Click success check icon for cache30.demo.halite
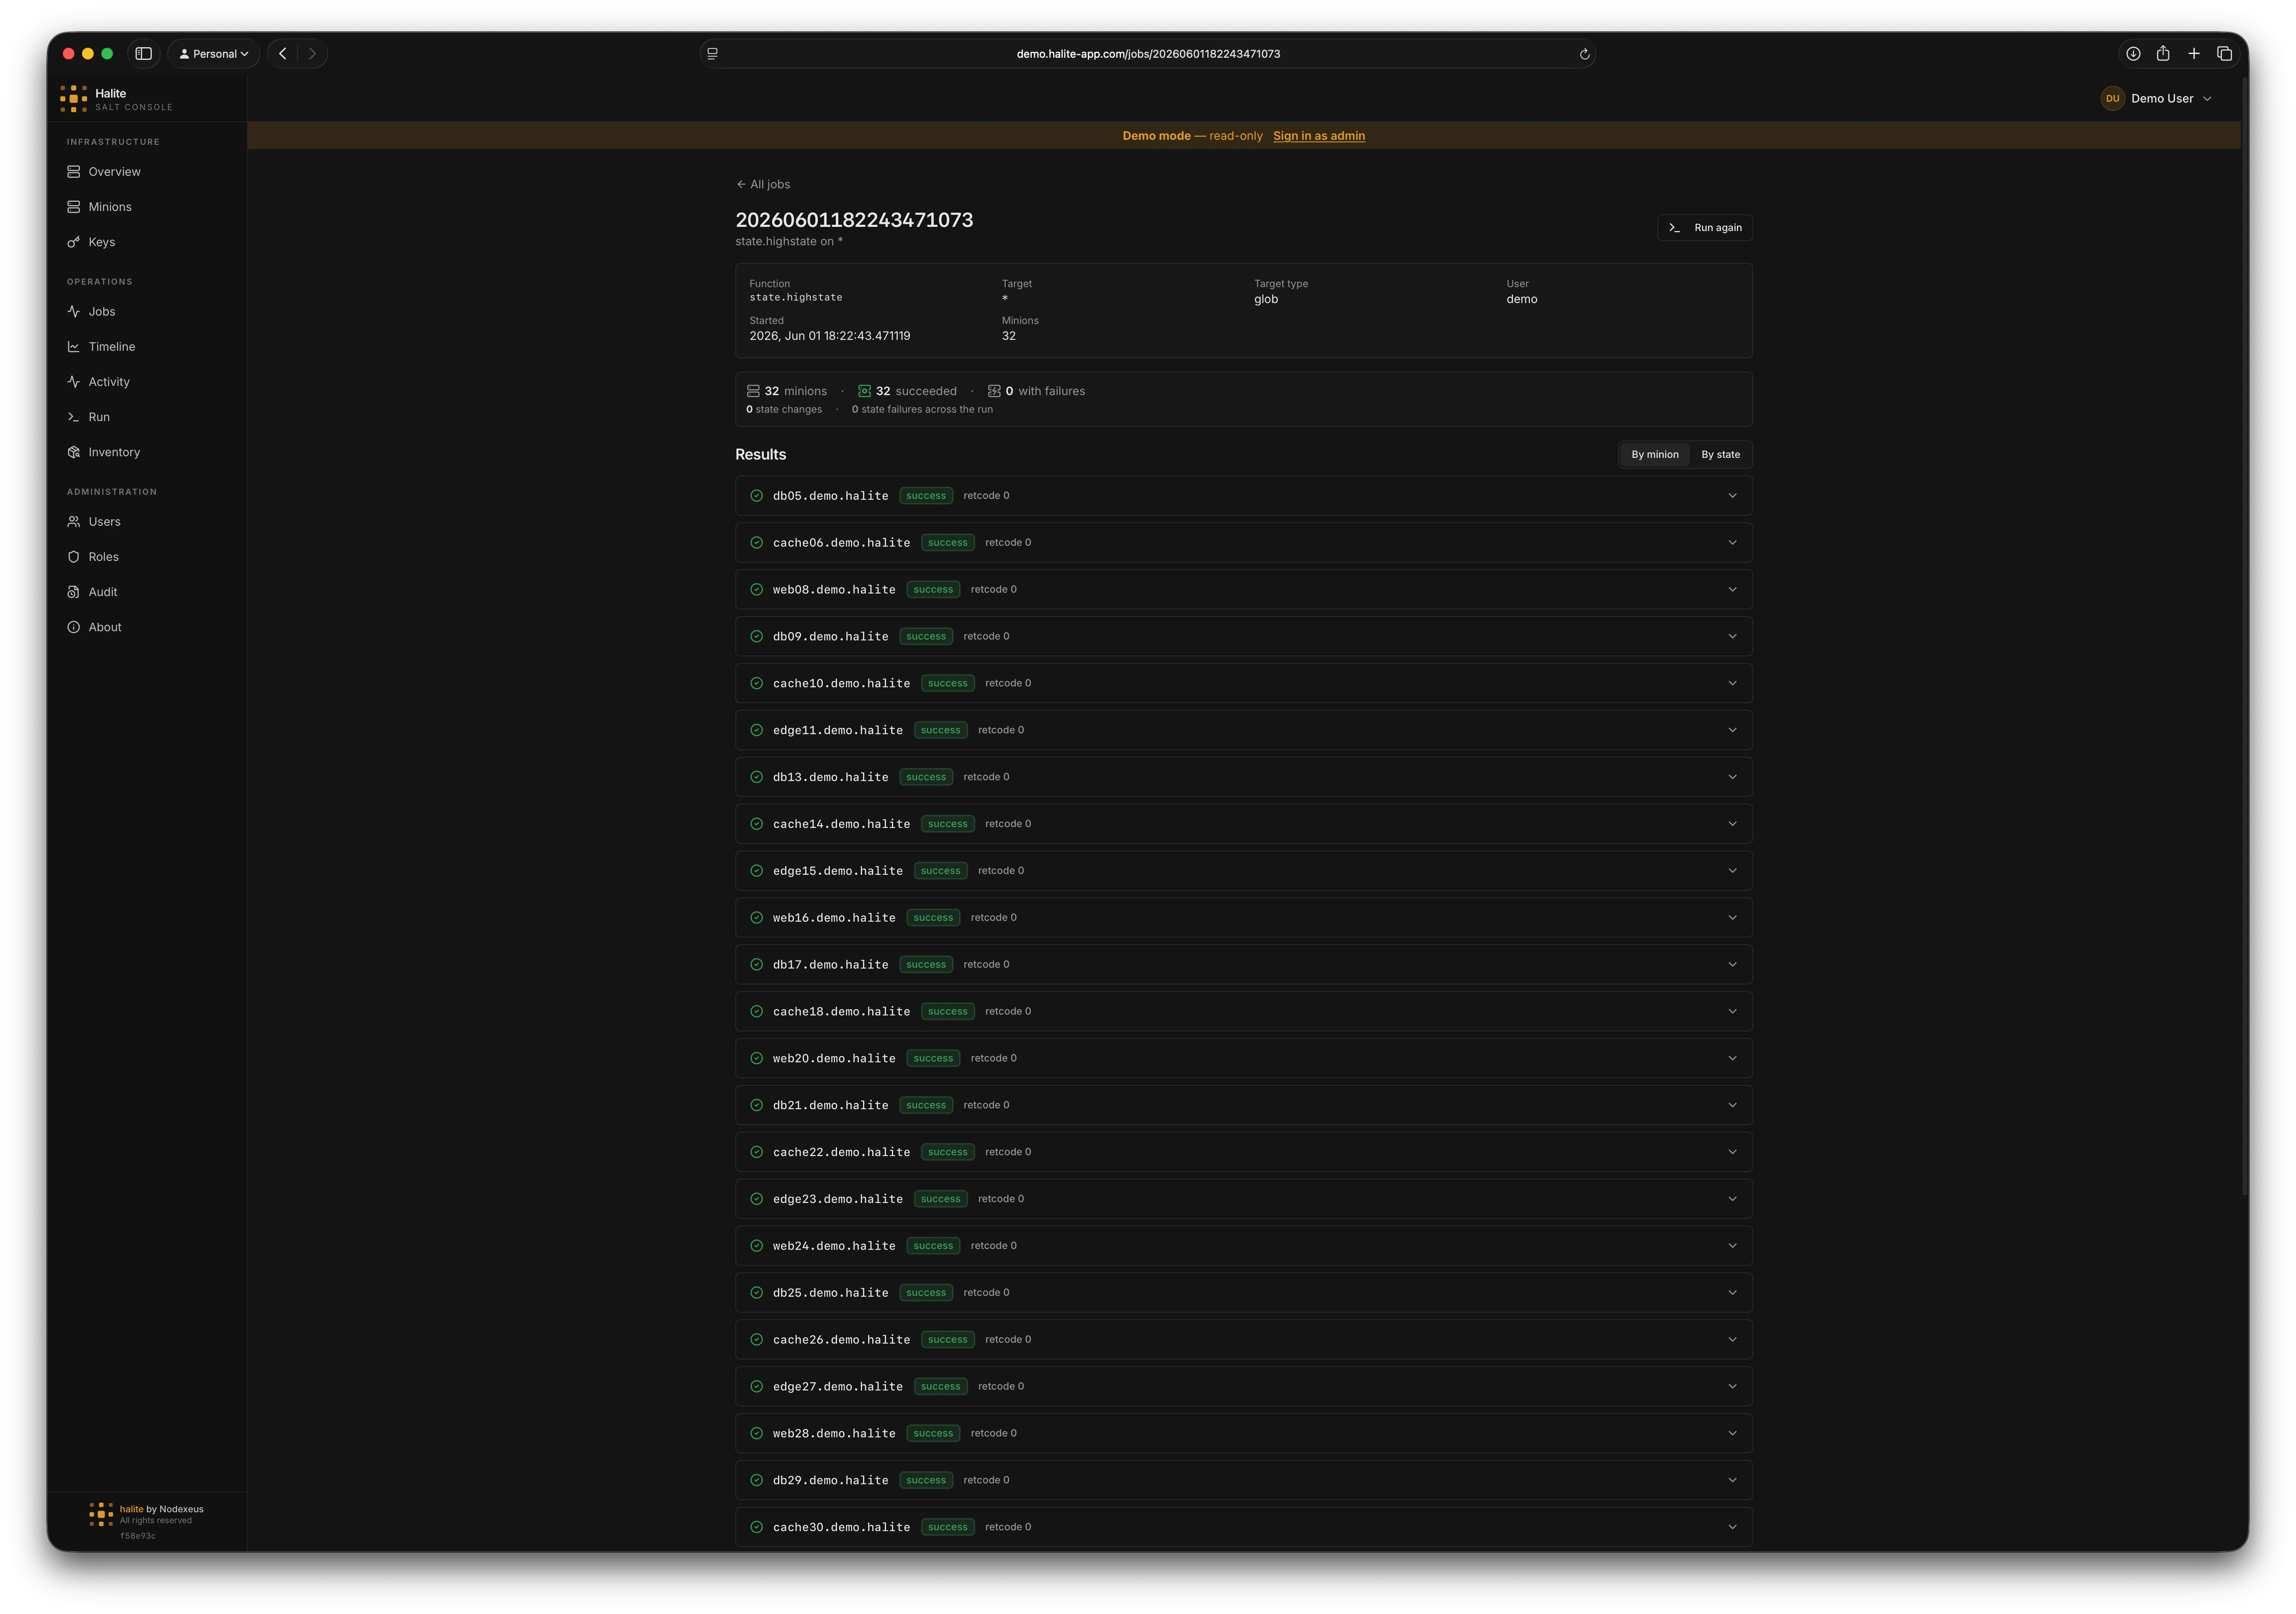Screen dimensions: 2296x1614 [x=757, y=1527]
